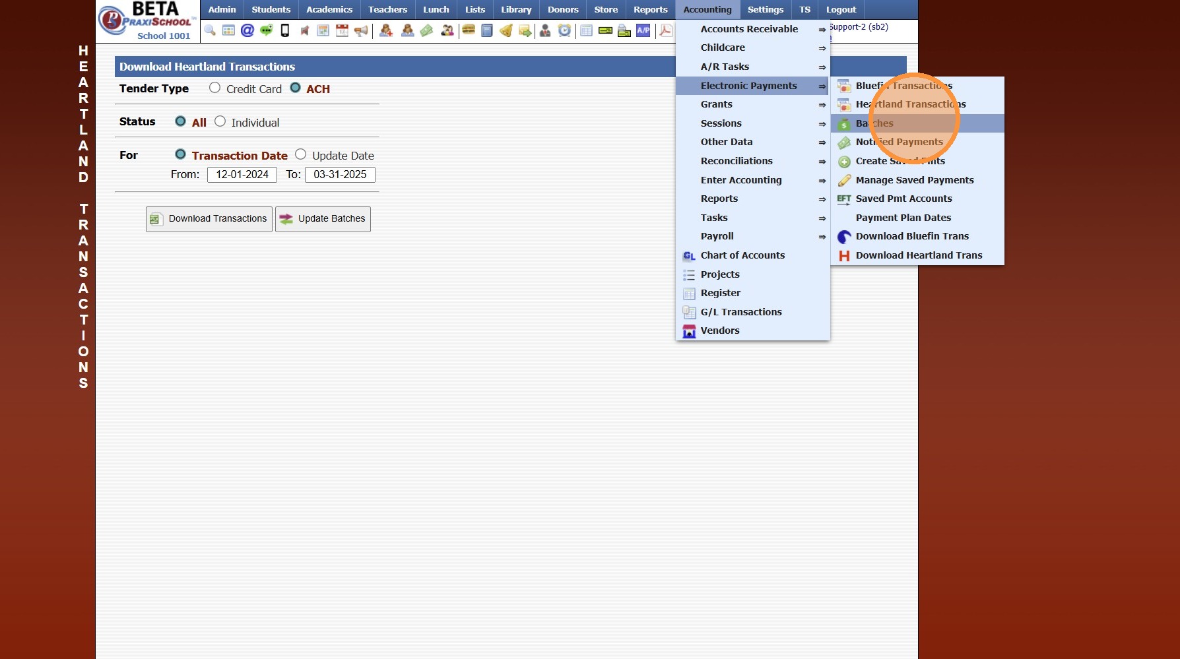Open the blue @ email icon
Viewport: 1180px width, 659px height.
coord(247,30)
